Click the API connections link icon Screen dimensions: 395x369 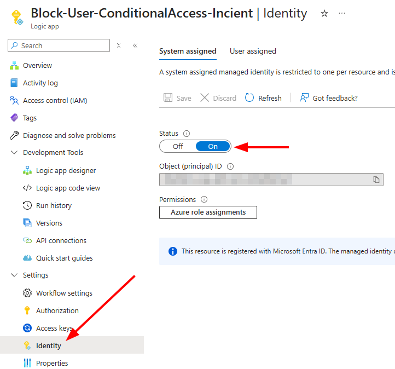pyautogui.click(x=27, y=240)
